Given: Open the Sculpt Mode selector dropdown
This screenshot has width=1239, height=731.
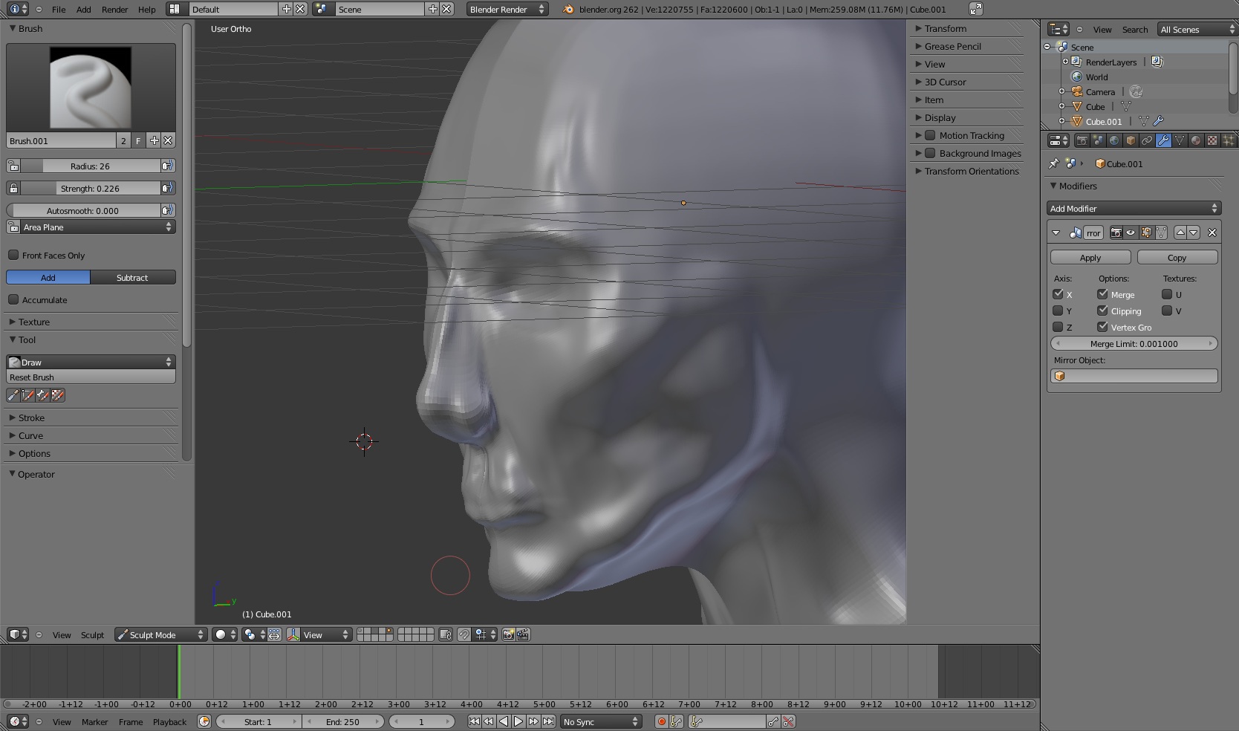Looking at the screenshot, I should (x=160, y=634).
